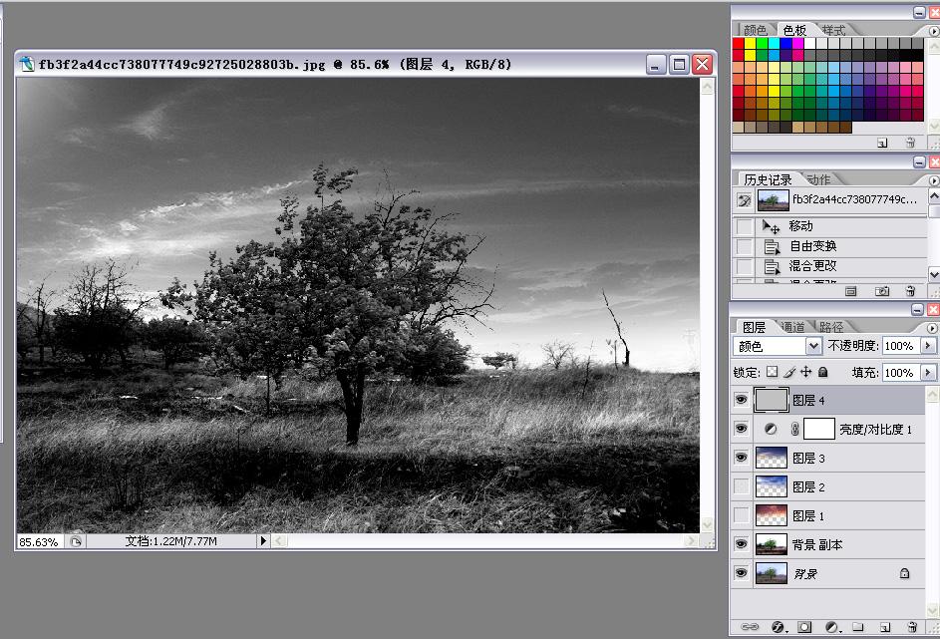
Task: Show 图层 2 by clicking visibility box
Action: [x=742, y=486]
